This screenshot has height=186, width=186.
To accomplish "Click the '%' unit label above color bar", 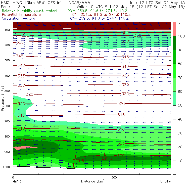I will tap(179, 22).
